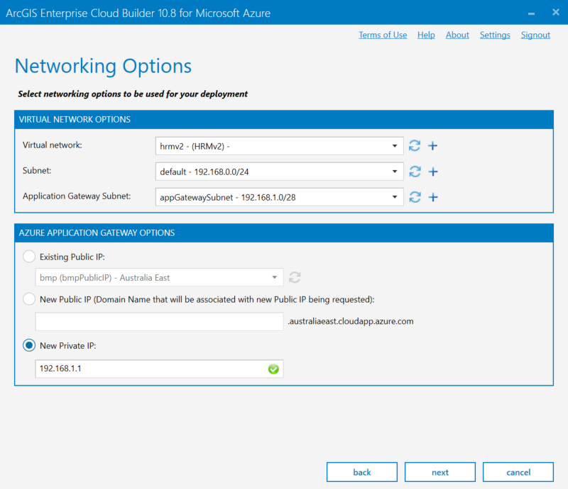Screen dimensions: 568x489
Task: Open the Settings link
Action: click(x=495, y=35)
